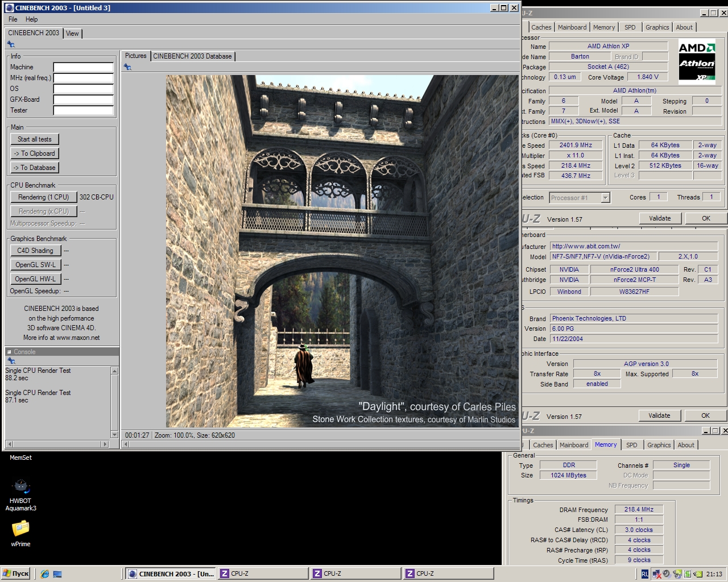
Task: Click the pin icon under the CINEBENCH 2003 tab
Action: tap(11, 44)
